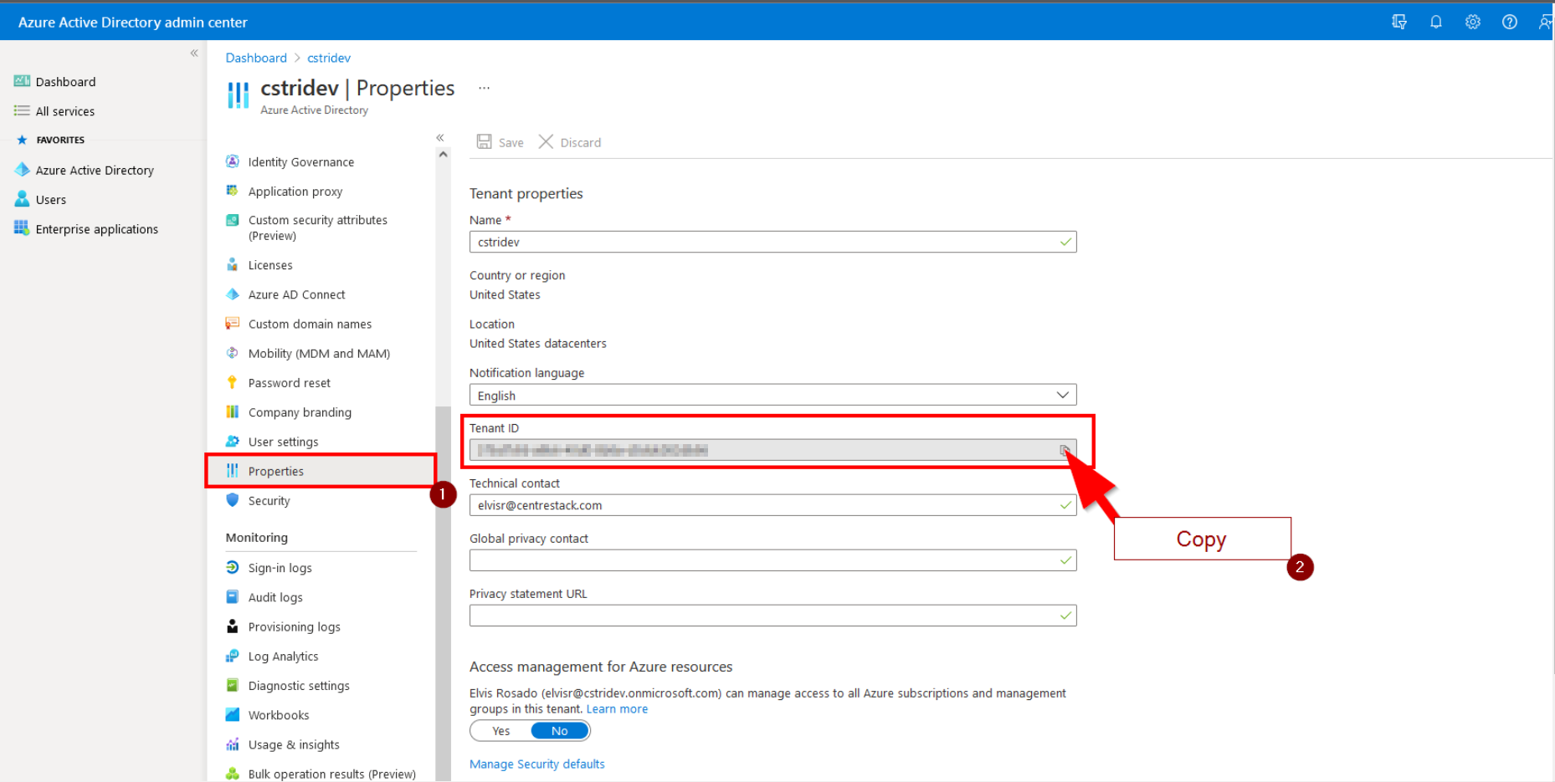Click the Technical contact email field

pyautogui.click(x=772, y=505)
